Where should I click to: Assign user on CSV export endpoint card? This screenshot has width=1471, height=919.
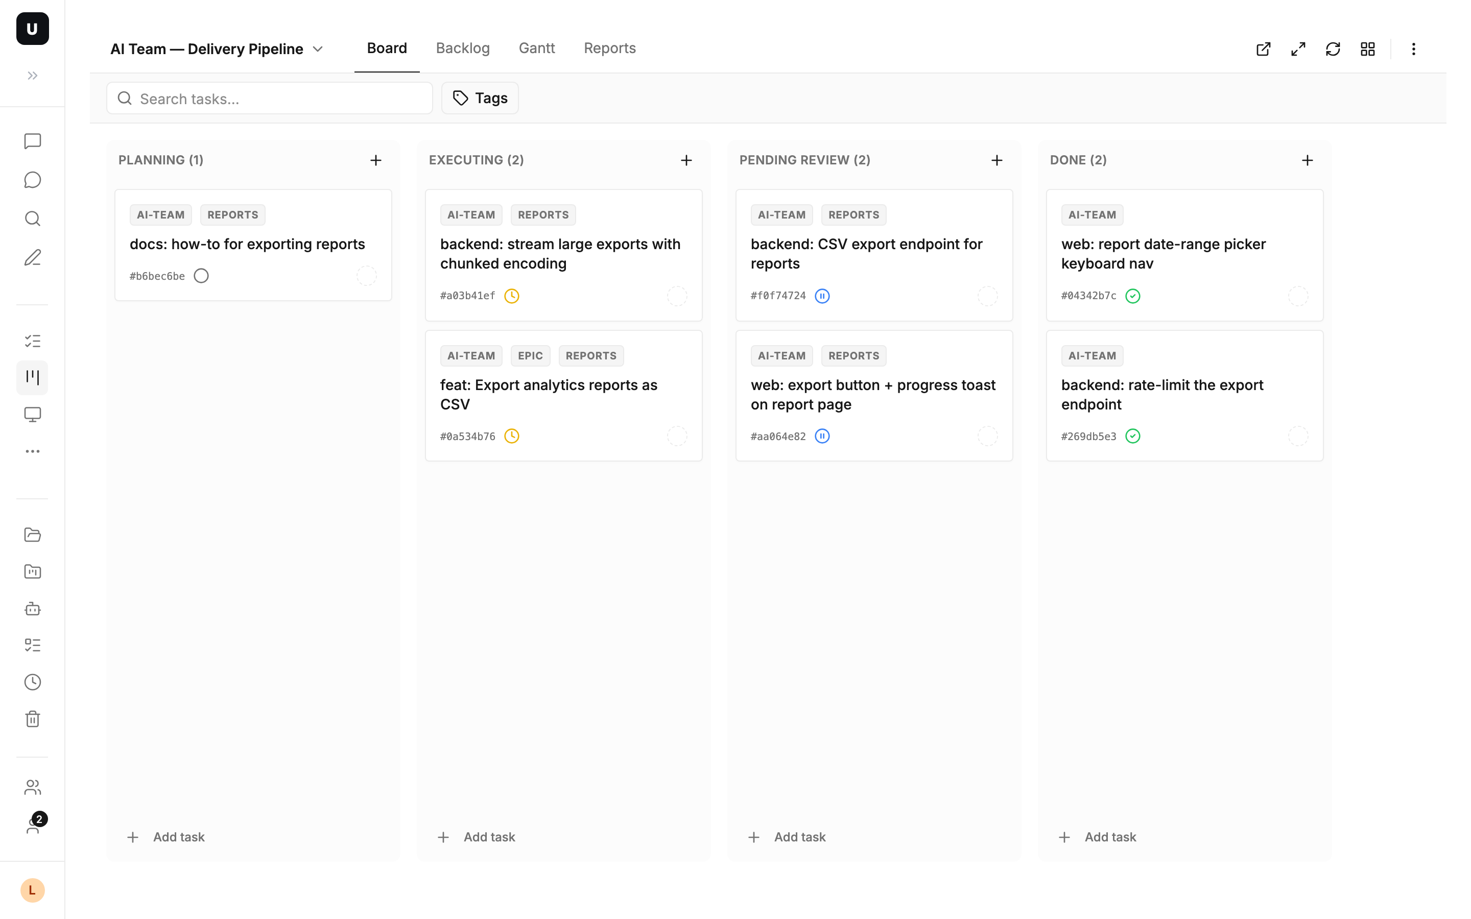[x=988, y=296]
